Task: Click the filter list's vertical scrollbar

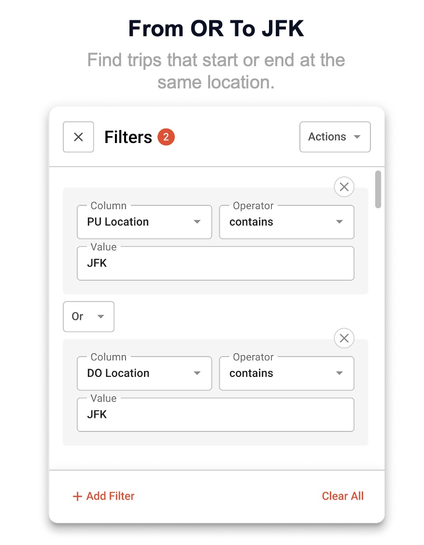Action: tap(378, 189)
